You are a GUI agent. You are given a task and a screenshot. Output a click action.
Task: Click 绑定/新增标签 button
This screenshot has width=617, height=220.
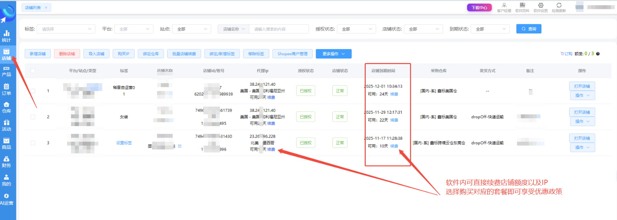pos(222,54)
